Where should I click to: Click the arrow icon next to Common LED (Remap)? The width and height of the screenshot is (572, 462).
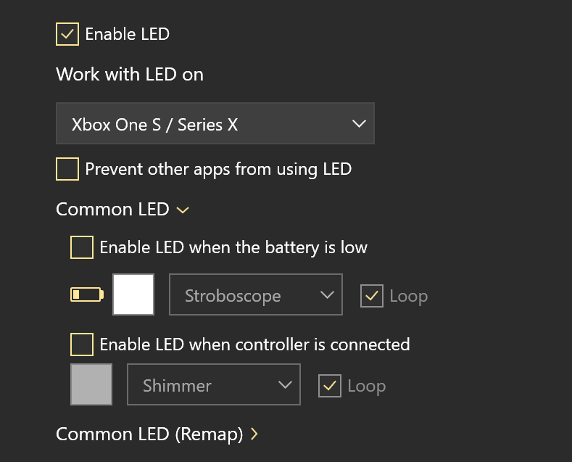click(x=254, y=434)
